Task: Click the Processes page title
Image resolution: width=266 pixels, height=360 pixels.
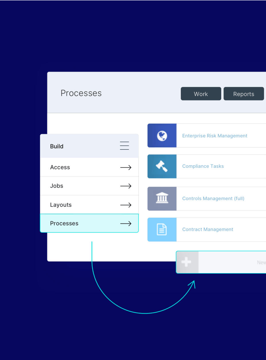Action: (81, 93)
